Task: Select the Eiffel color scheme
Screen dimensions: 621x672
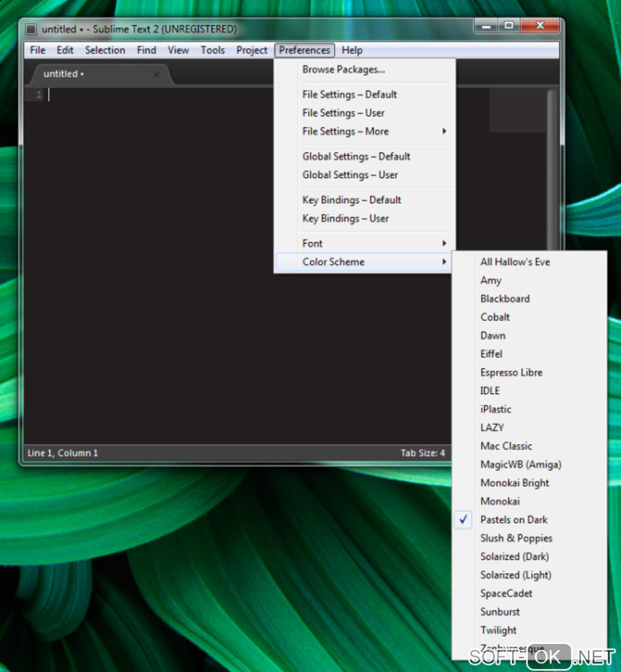Action: click(x=529, y=354)
